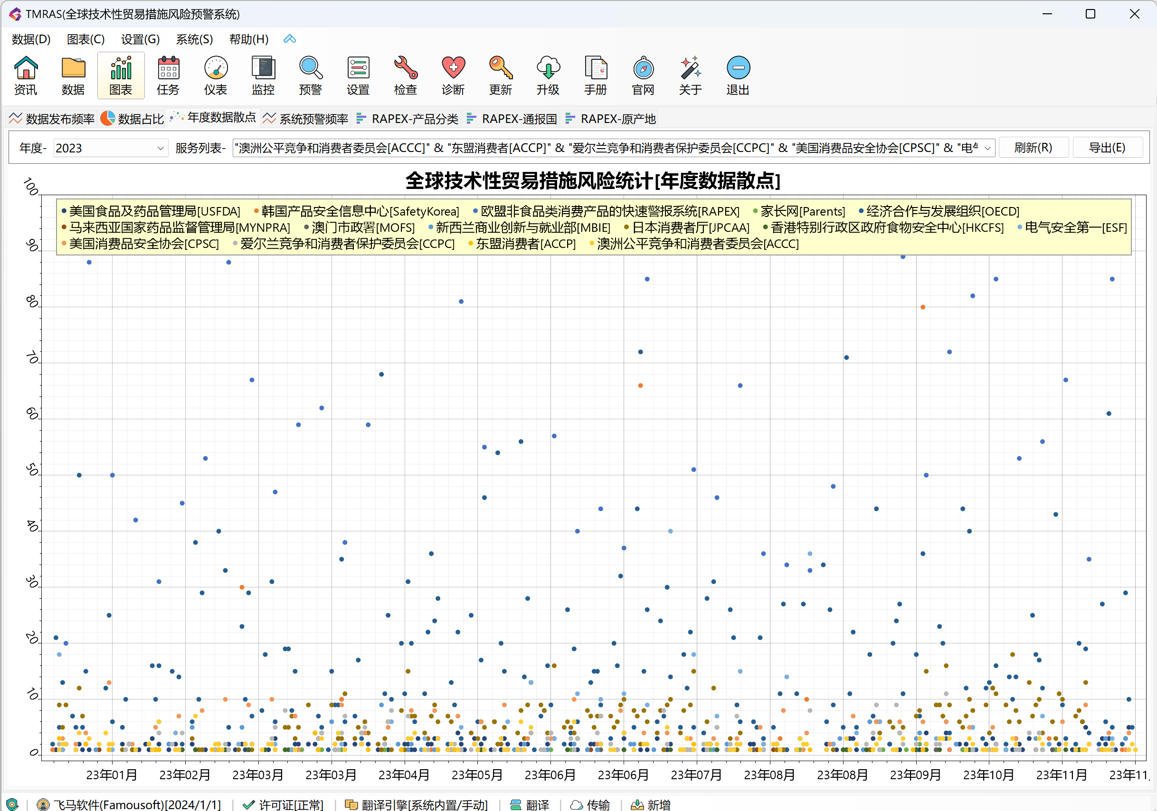Switch to the 数据发布频率 tab
Image resolution: width=1157 pixels, height=811 pixels.
coord(52,118)
